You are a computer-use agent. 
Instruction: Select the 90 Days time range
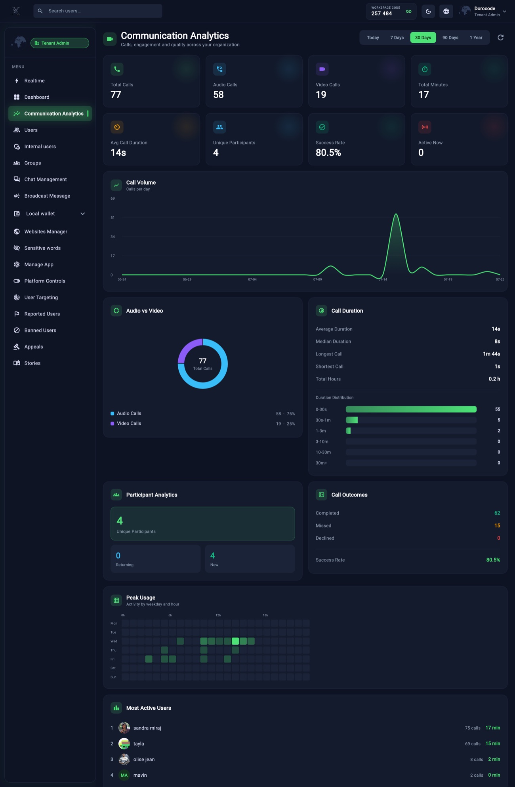450,38
